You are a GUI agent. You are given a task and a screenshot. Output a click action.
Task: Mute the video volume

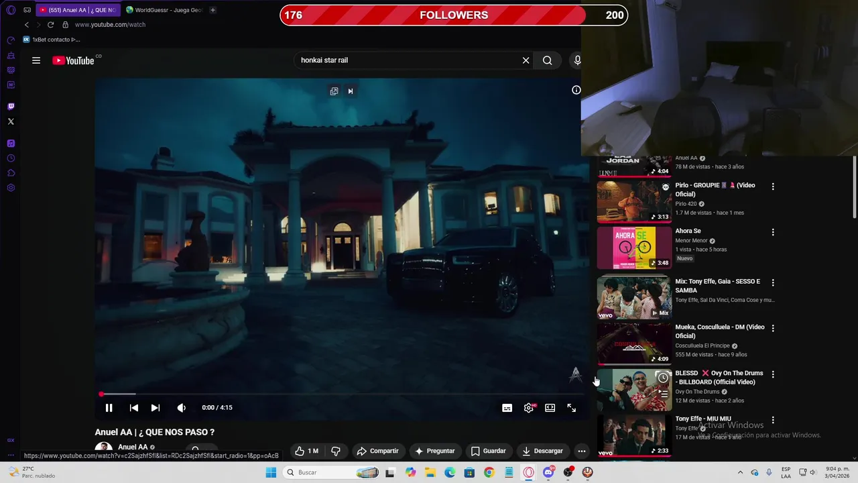pos(182,407)
